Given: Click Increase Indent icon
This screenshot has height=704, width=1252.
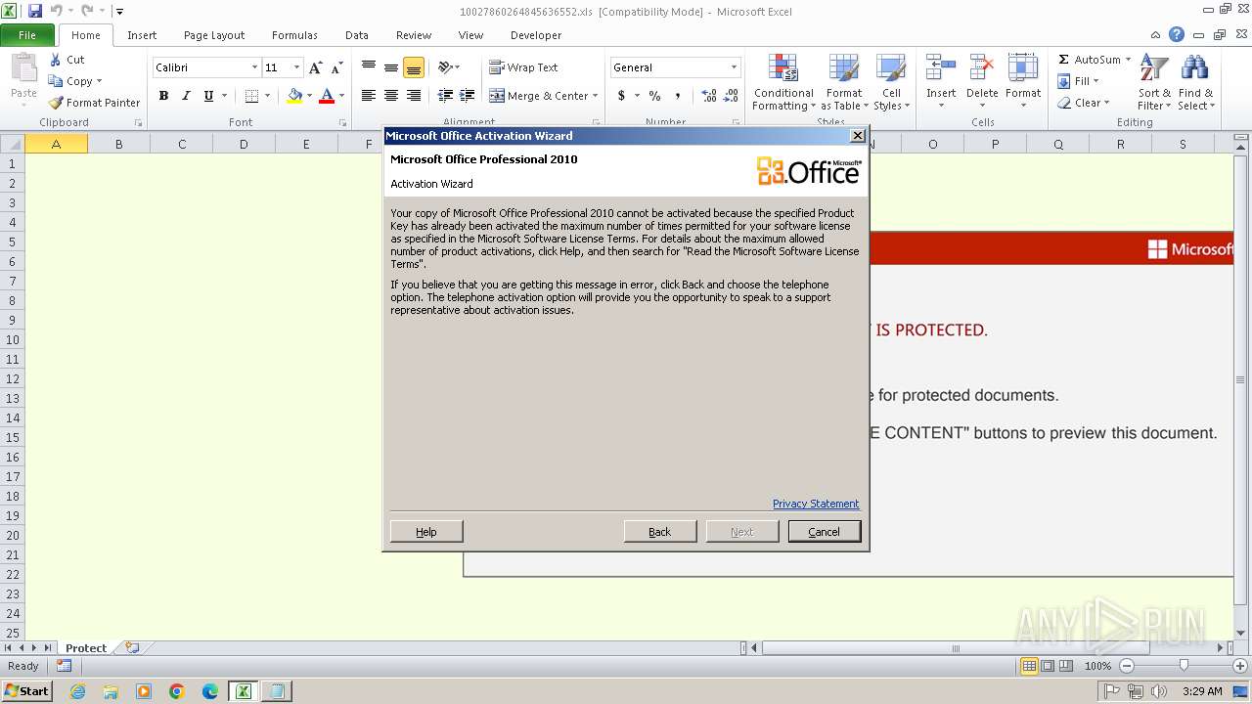Looking at the screenshot, I should [468, 96].
